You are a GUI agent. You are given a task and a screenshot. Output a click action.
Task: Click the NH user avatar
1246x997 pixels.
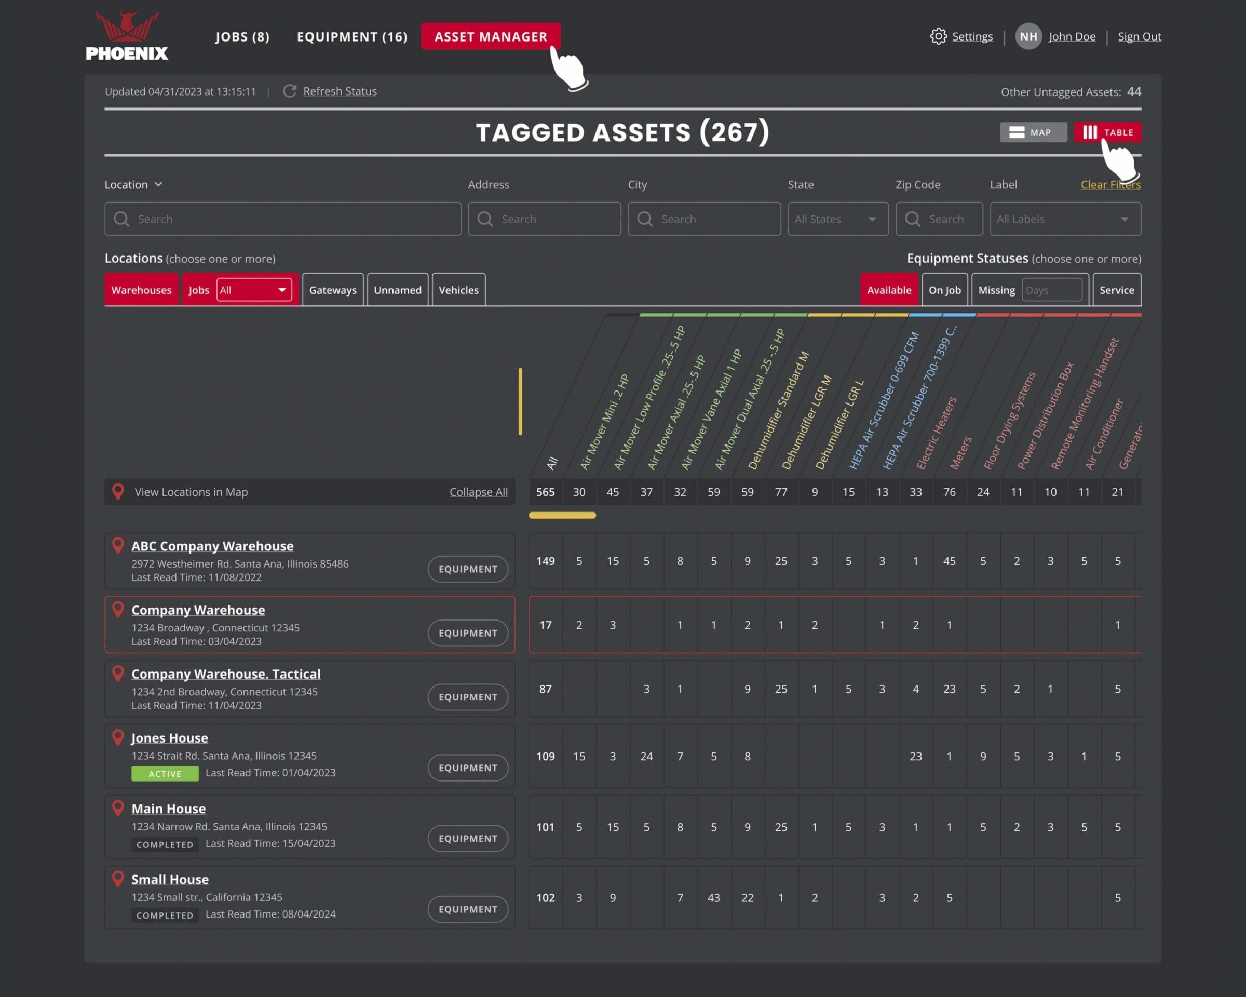click(x=1028, y=36)
